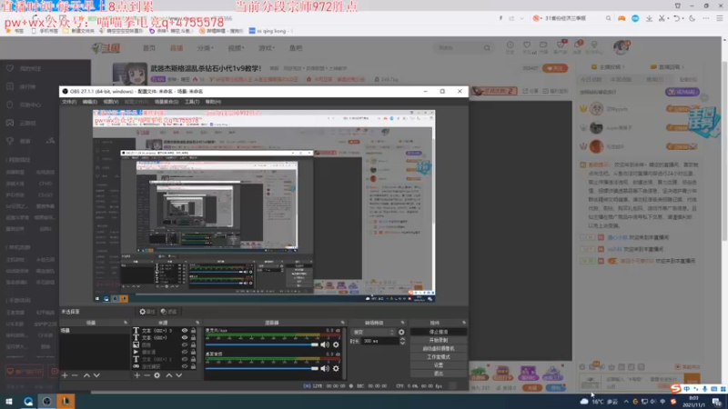Remove selected scene with minus icon
Viewport: 728px width, 409px height.
(75, 375)
